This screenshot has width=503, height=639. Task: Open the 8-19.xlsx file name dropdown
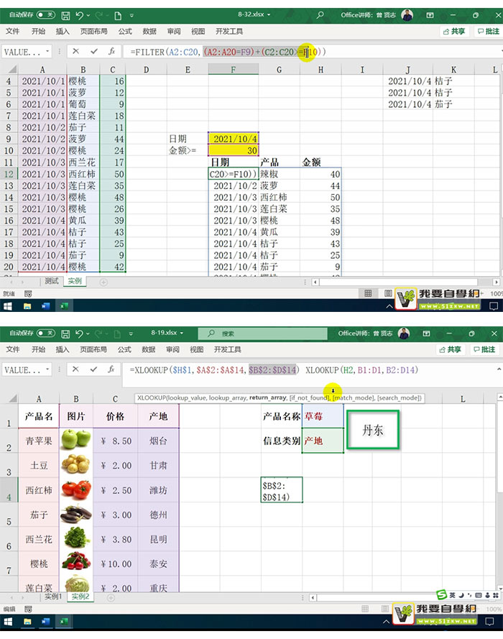181,333
